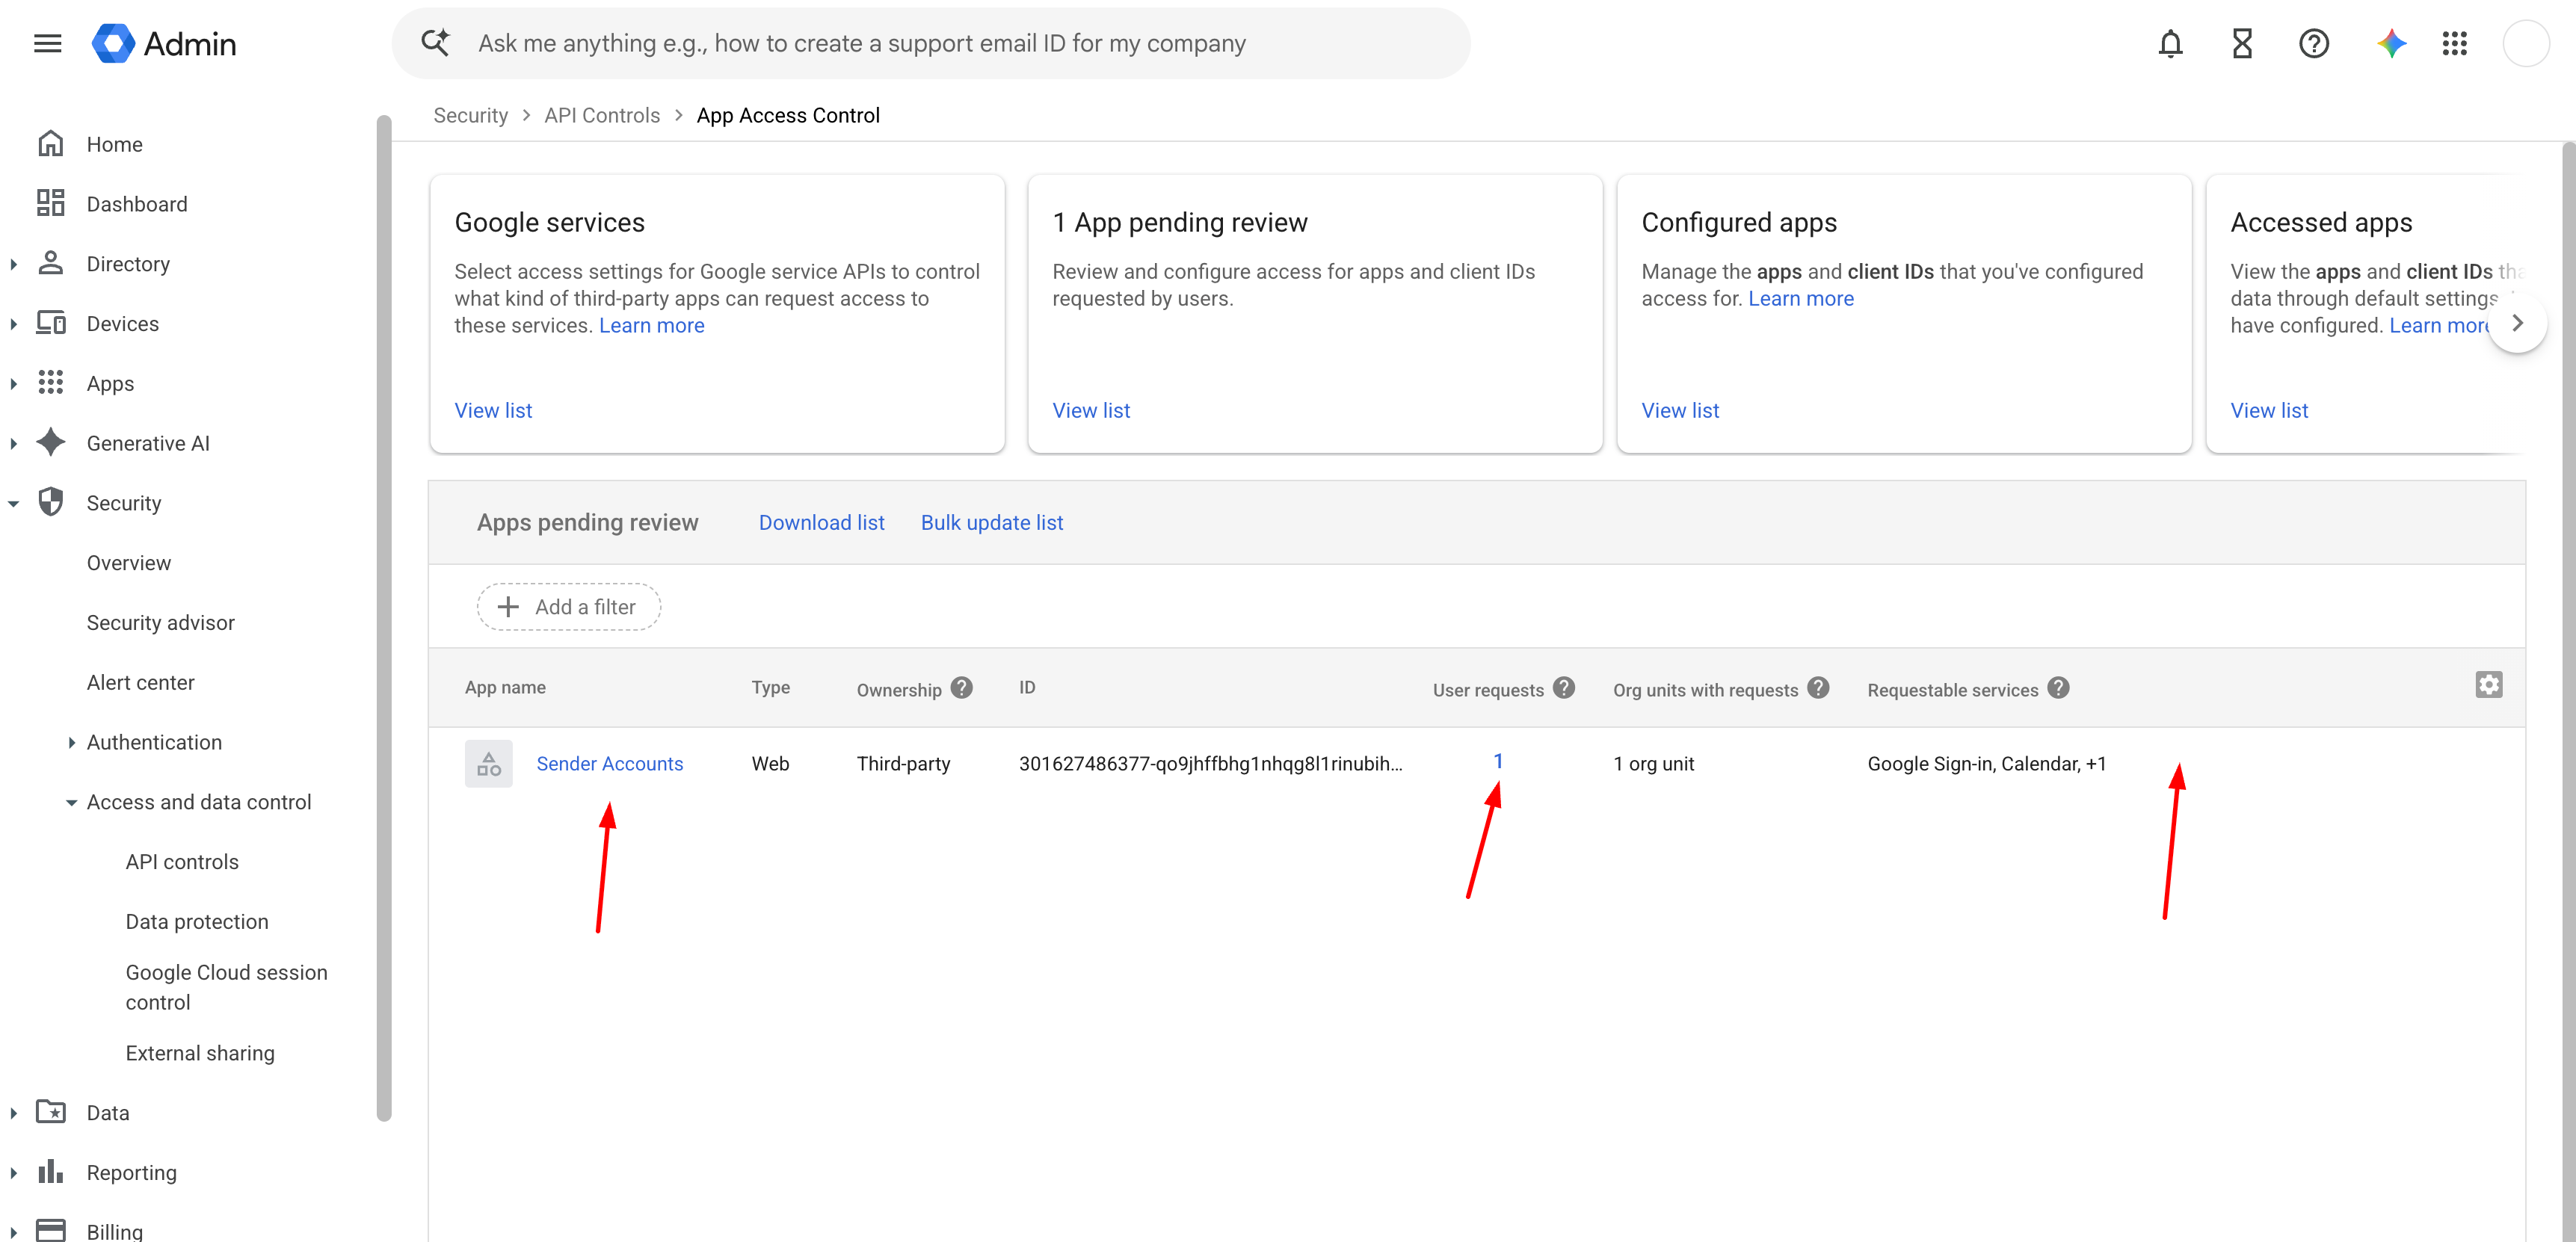Image resolution: width=2576 pixels, height=1242 pixels.
Task: Click the Ownership help icon
Action: (962, 688)
